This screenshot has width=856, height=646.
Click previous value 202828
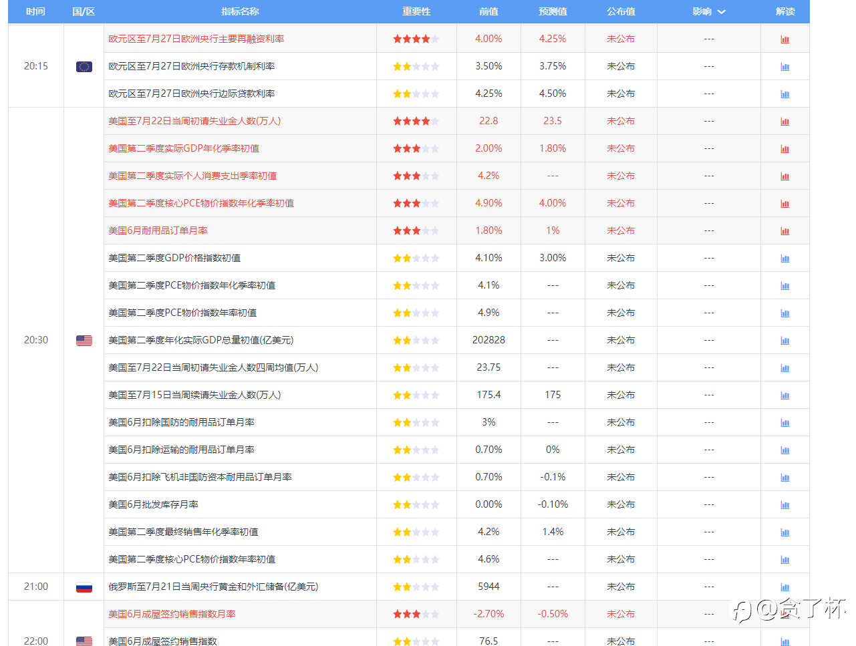(488, 340)
